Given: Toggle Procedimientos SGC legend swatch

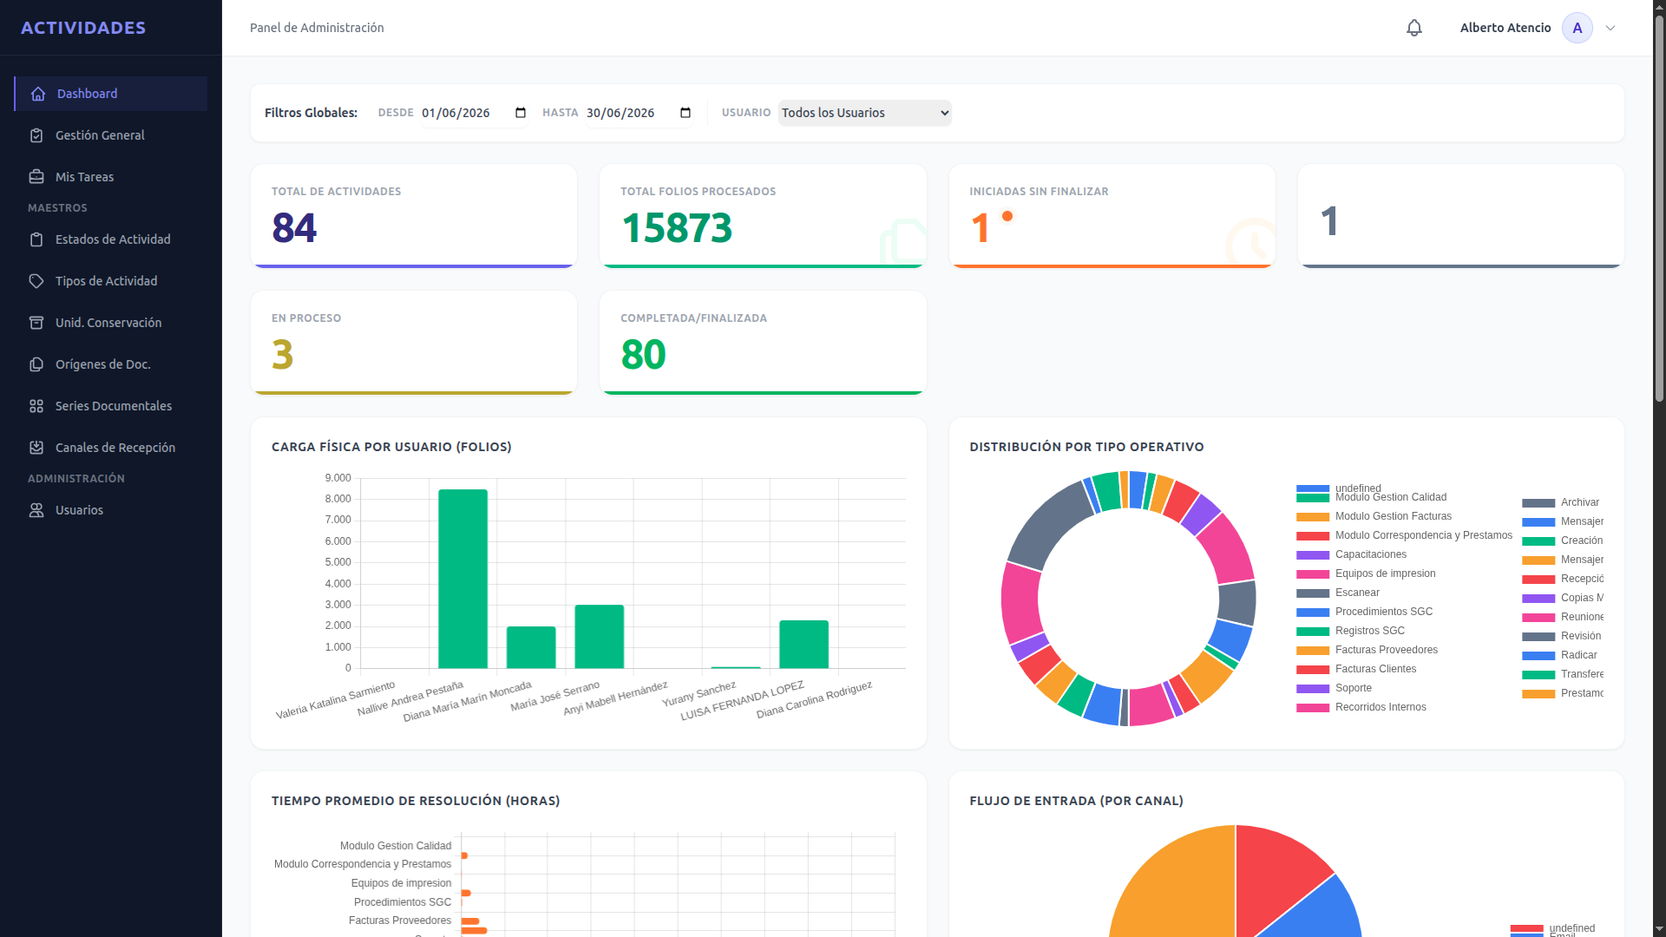Looking at the screenshot, I should 1313,613.
